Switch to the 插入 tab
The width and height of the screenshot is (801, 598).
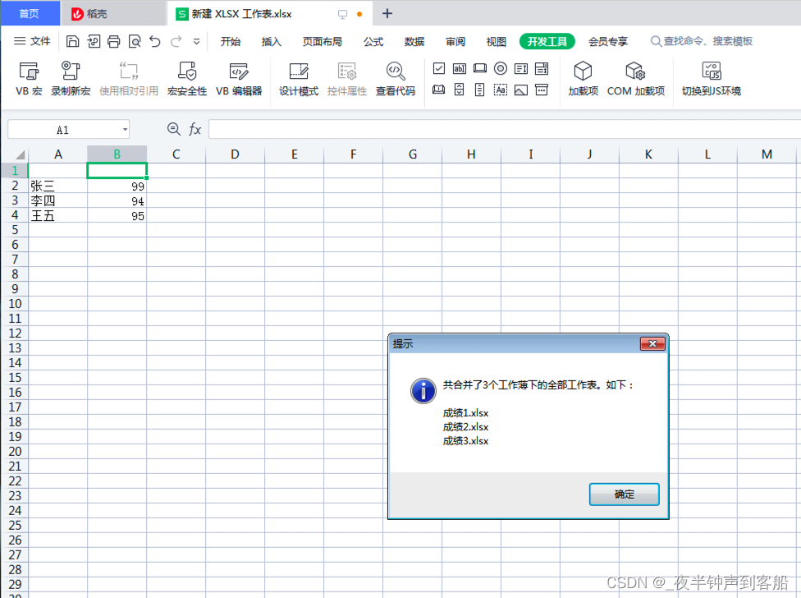(x=272, y=41)
